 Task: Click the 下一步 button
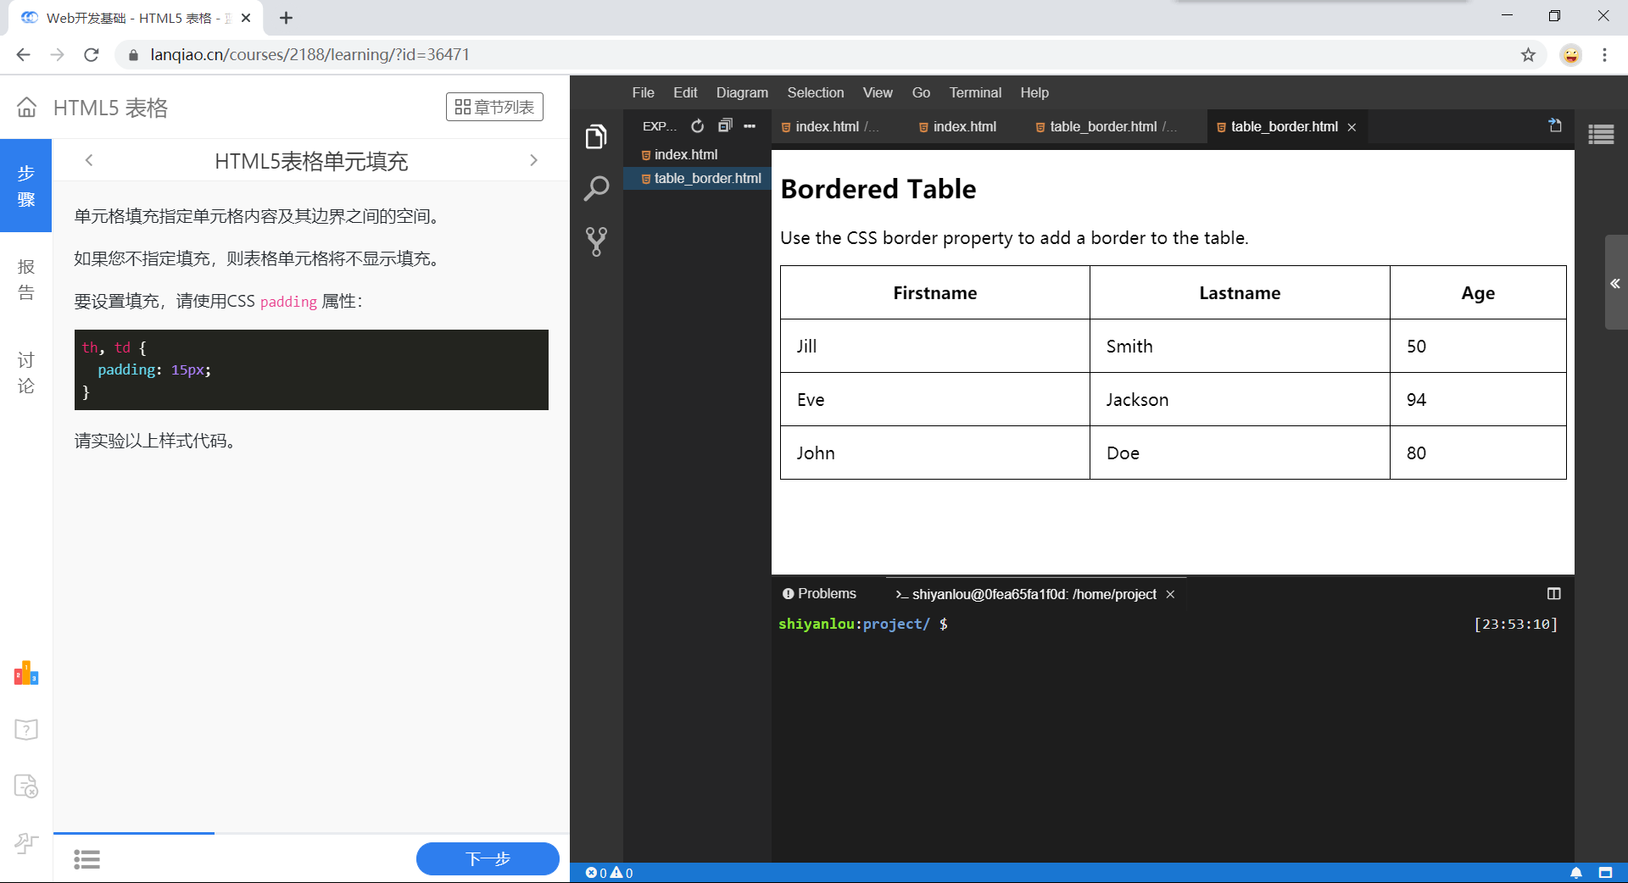pos(488,858)
